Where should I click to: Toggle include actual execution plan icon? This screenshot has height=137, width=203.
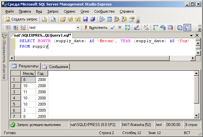point(155,28)
